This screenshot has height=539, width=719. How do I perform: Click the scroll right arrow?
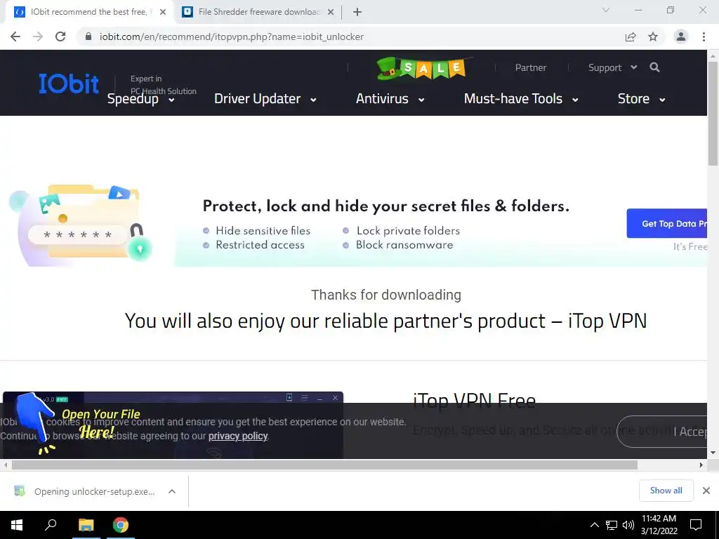coord(701,465)
